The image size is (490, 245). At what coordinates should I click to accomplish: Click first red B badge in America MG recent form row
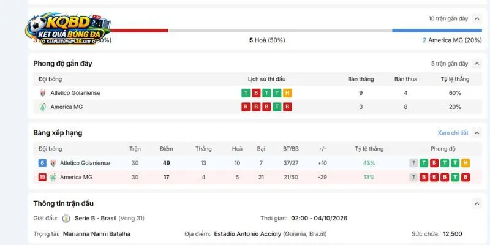[x=246, y=107]
